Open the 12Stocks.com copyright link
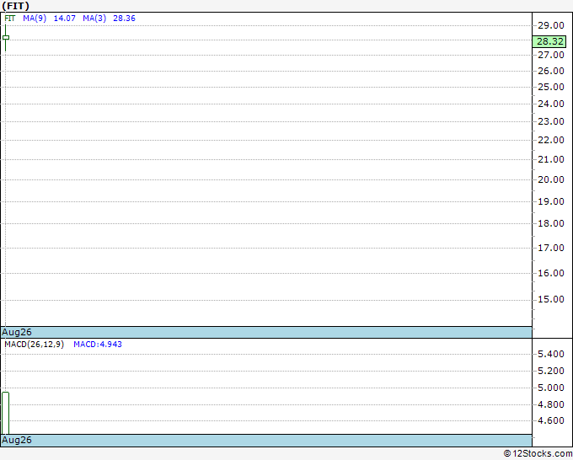573x460 pixels. pos(538,453)
